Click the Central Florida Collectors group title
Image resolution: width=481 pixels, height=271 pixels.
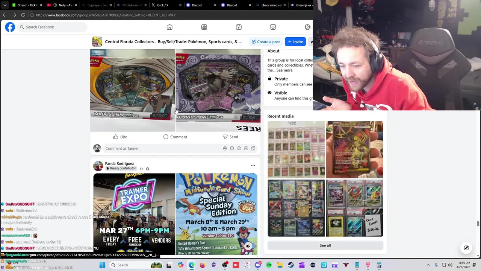[x=174, y=42]
